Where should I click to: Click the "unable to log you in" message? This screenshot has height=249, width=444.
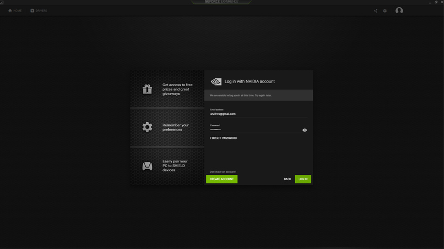pos(241,96)
